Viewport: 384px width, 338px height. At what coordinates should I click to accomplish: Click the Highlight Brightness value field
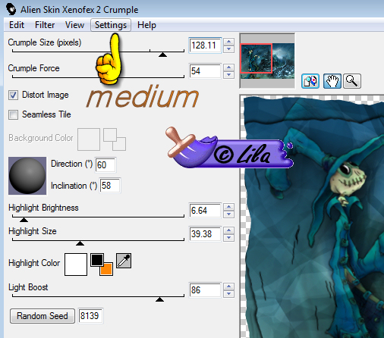(x=205, y=211)
